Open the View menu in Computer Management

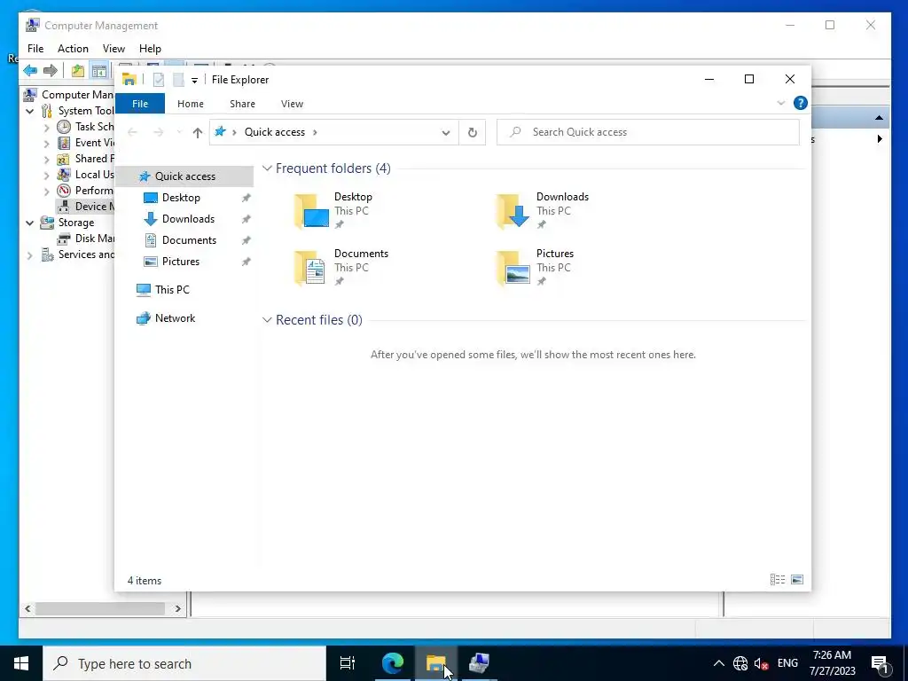(x=113, y=49)
